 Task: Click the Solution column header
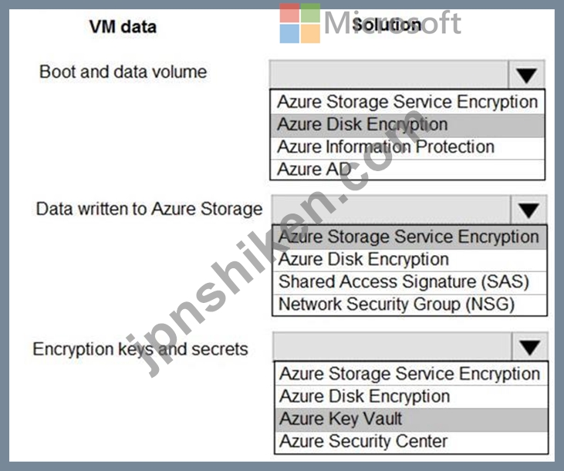[387, 25]
